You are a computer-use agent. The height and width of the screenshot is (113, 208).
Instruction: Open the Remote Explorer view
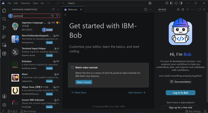tap(4, 45)
